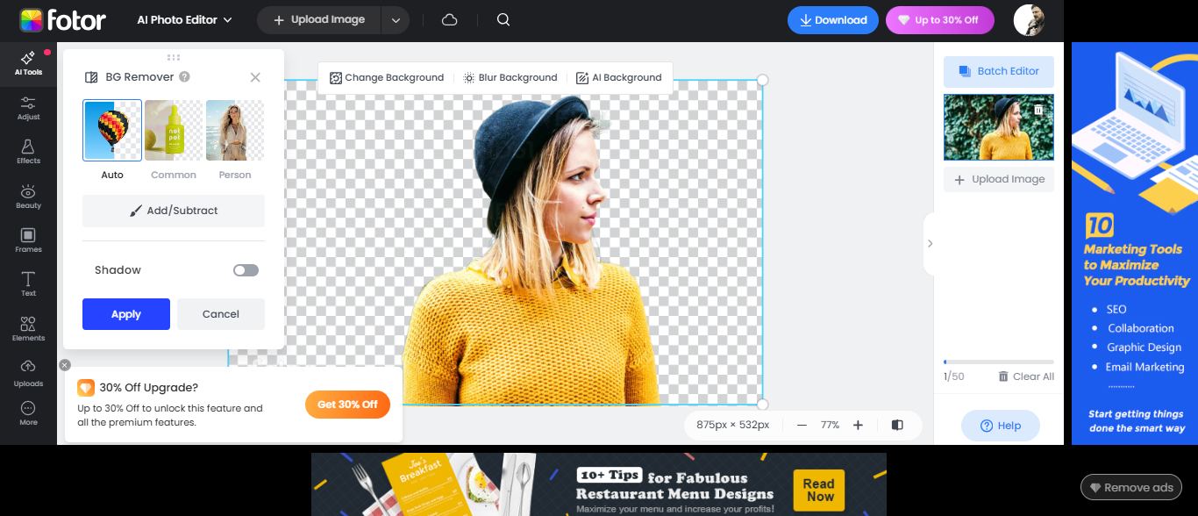Open the Help button
The width and height of the screenshot is (1198, 516).
pos(1001,426)
